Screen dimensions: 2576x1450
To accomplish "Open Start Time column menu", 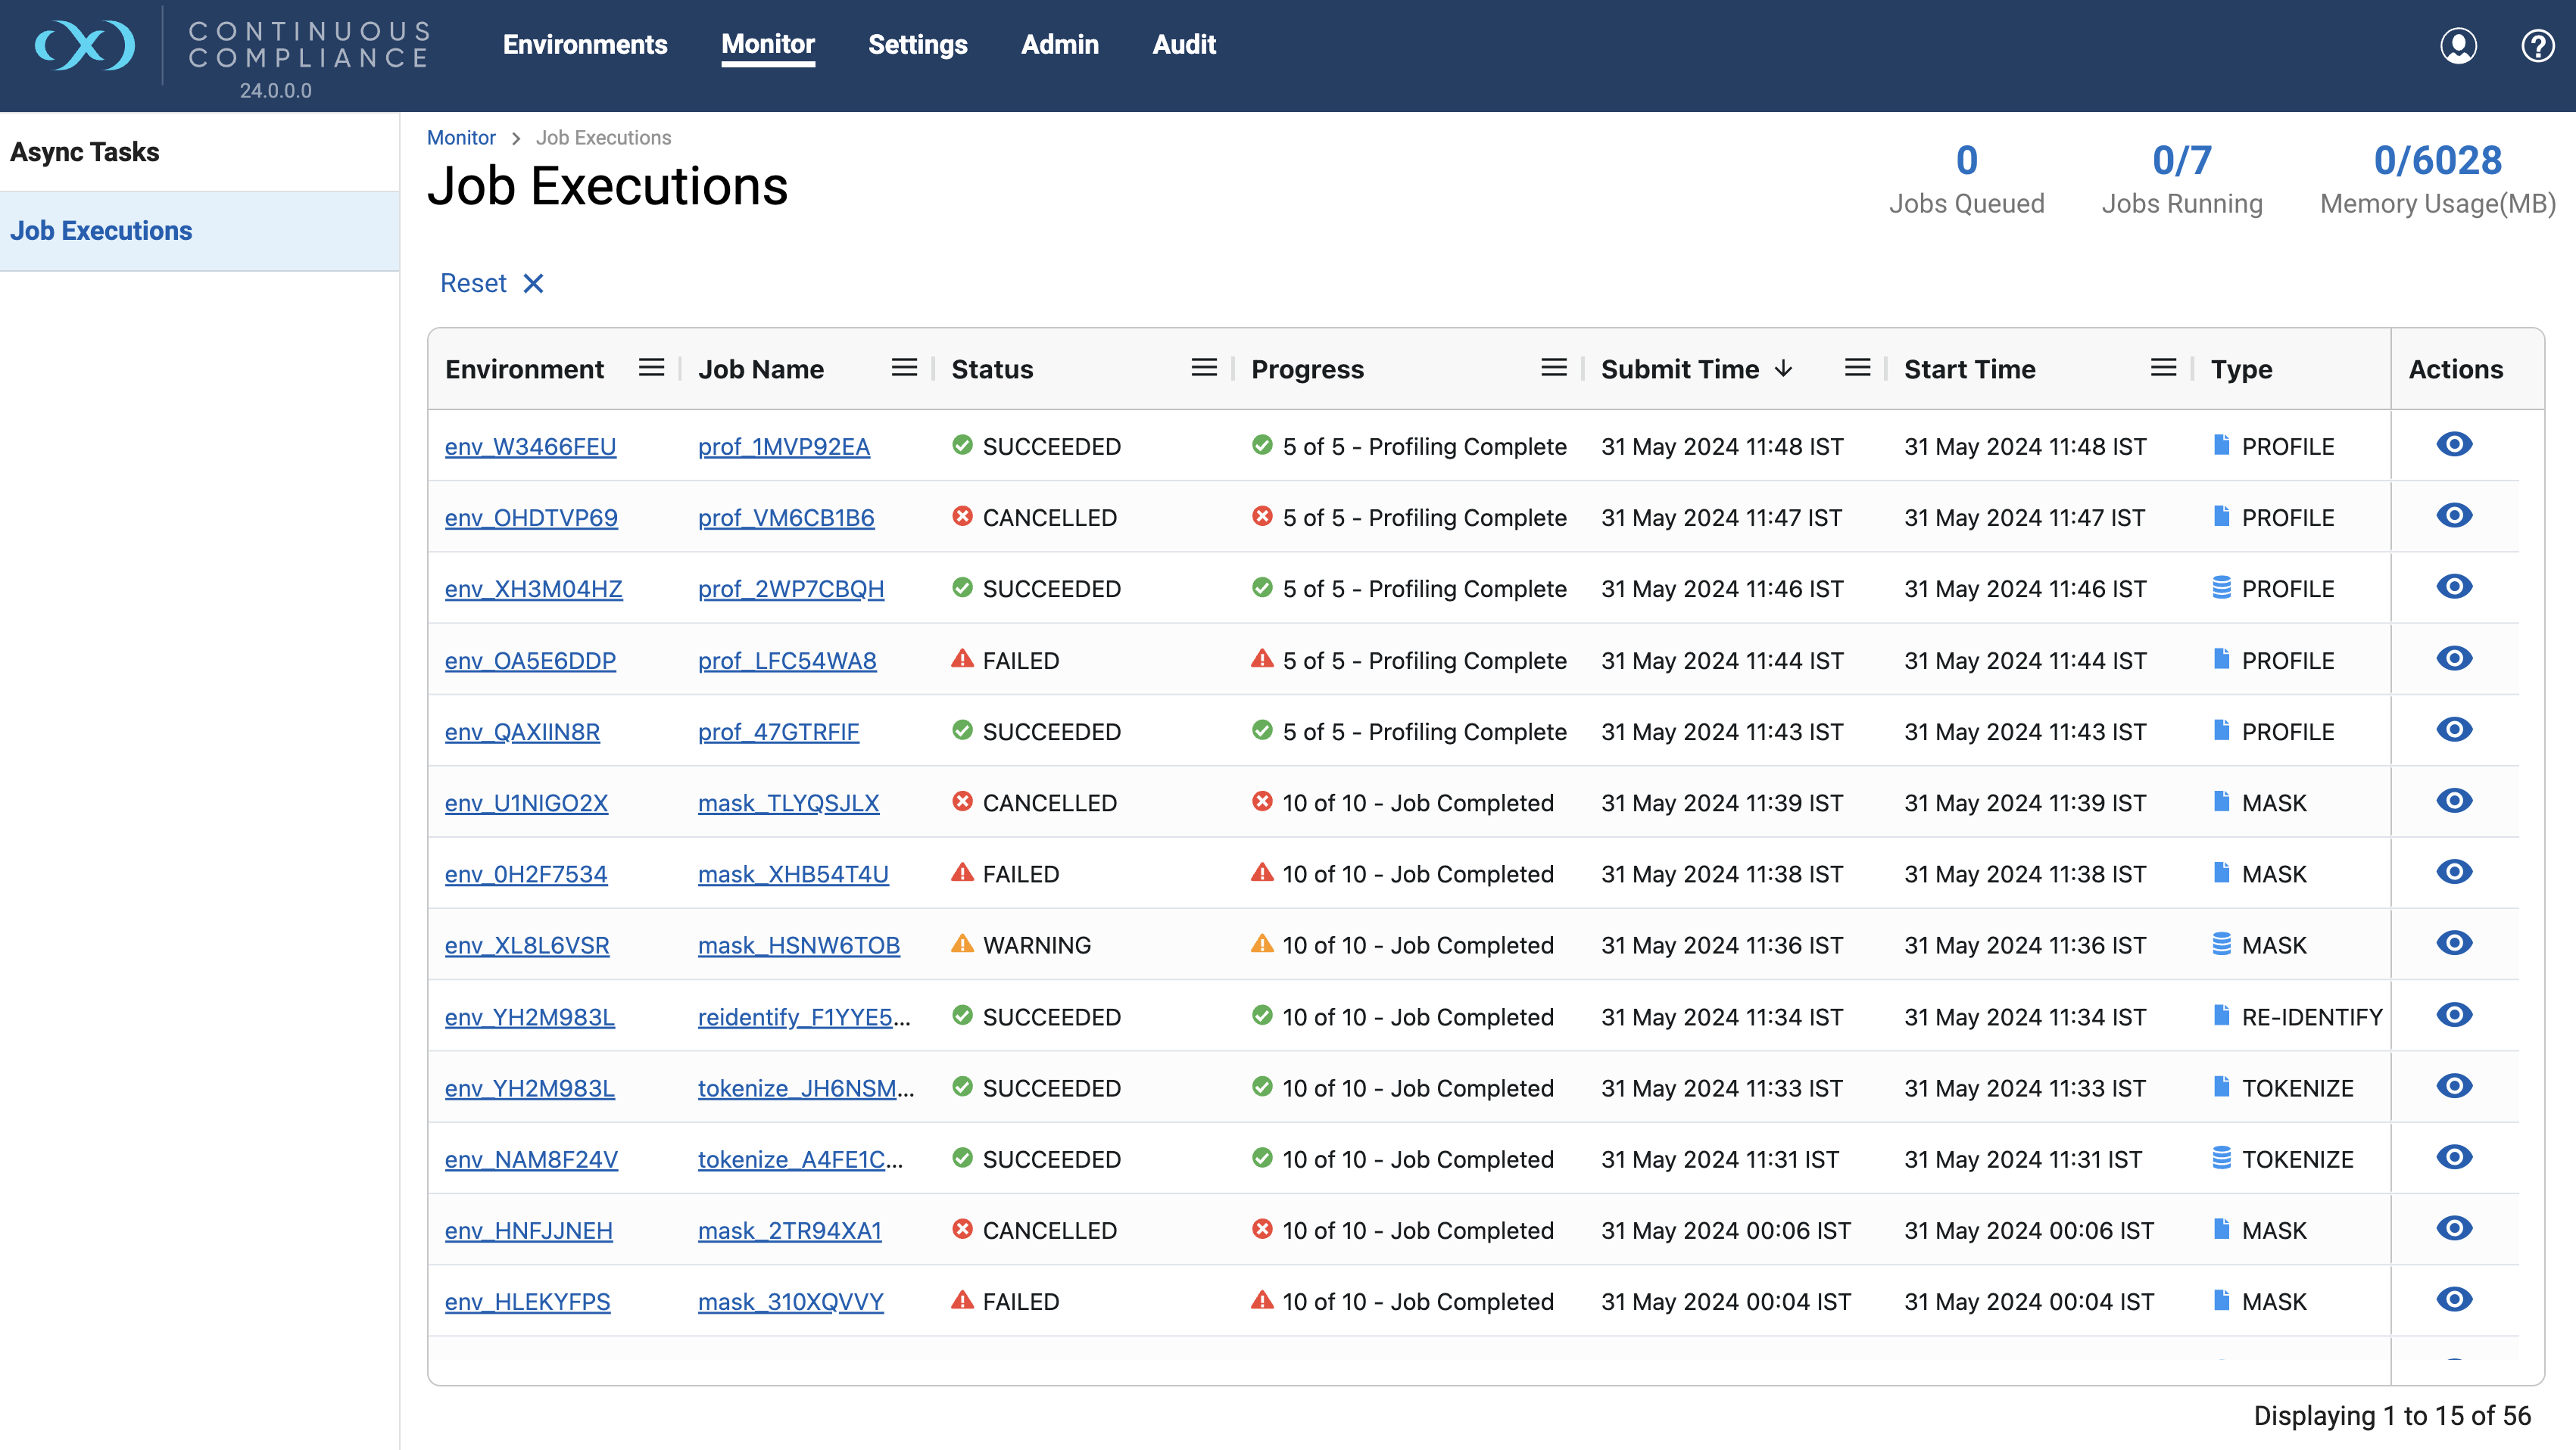I will pyautogui.click(x=2163, y=369).
